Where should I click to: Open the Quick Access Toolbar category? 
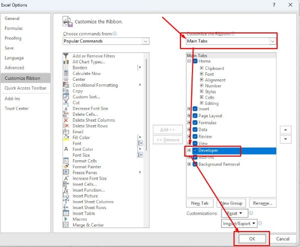pos(25,88)
